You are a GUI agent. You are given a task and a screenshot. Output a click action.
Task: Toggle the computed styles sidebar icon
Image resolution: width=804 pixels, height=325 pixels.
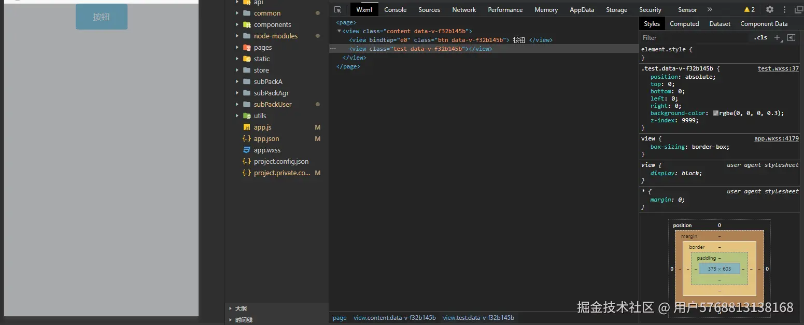[791, 37]
